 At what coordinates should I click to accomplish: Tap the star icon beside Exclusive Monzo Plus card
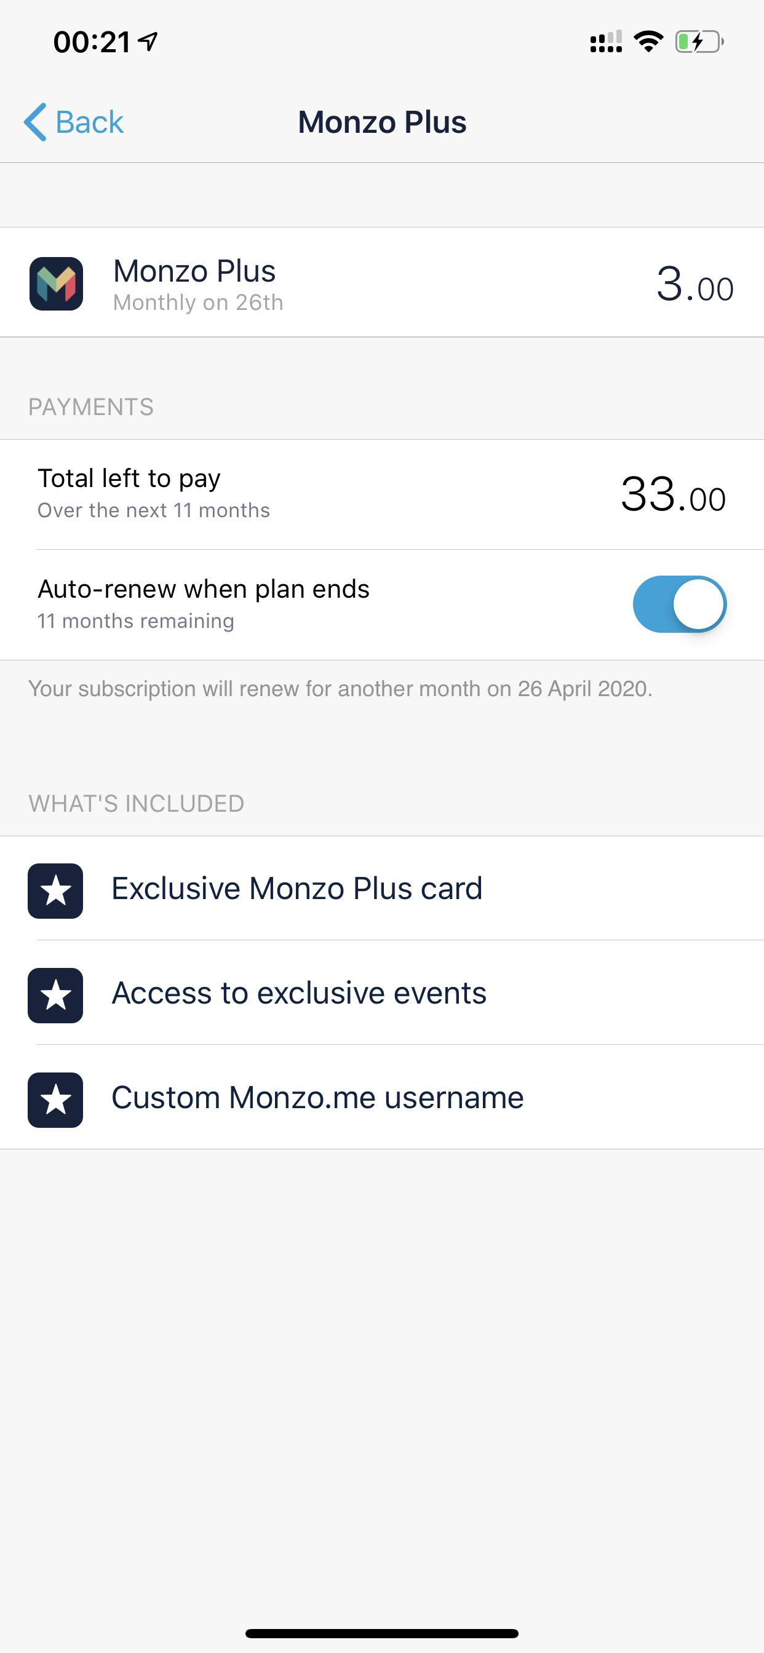click(55, 890)
